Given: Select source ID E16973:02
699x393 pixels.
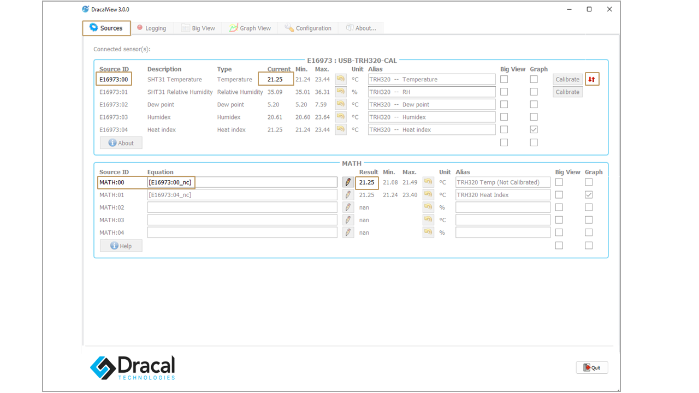Looking at the screenshot, I should click(114, 104).
